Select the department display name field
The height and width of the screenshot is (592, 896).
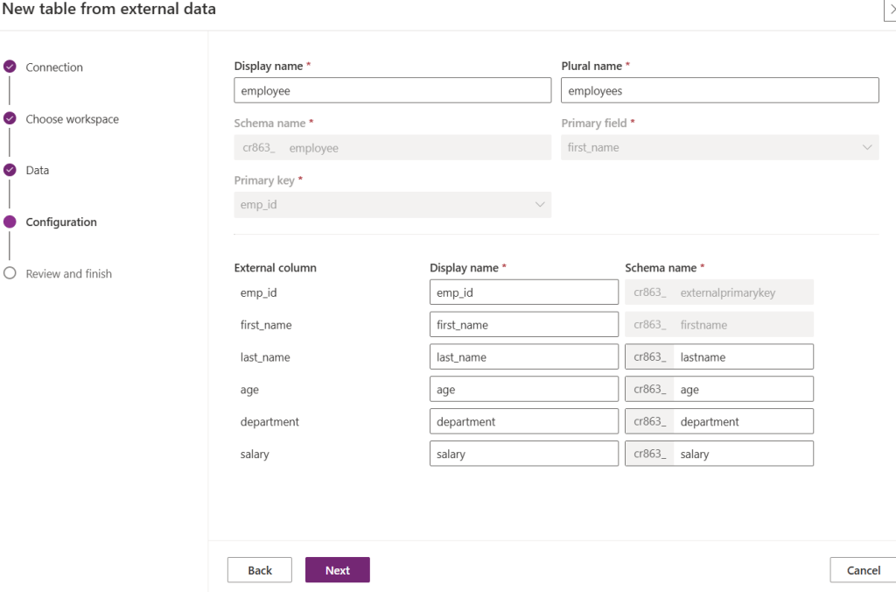pos(523,421)
